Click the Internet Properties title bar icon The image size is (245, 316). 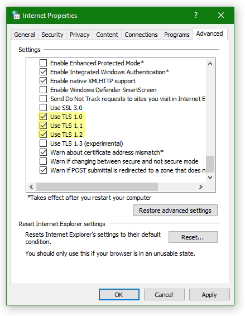point(15,15)
